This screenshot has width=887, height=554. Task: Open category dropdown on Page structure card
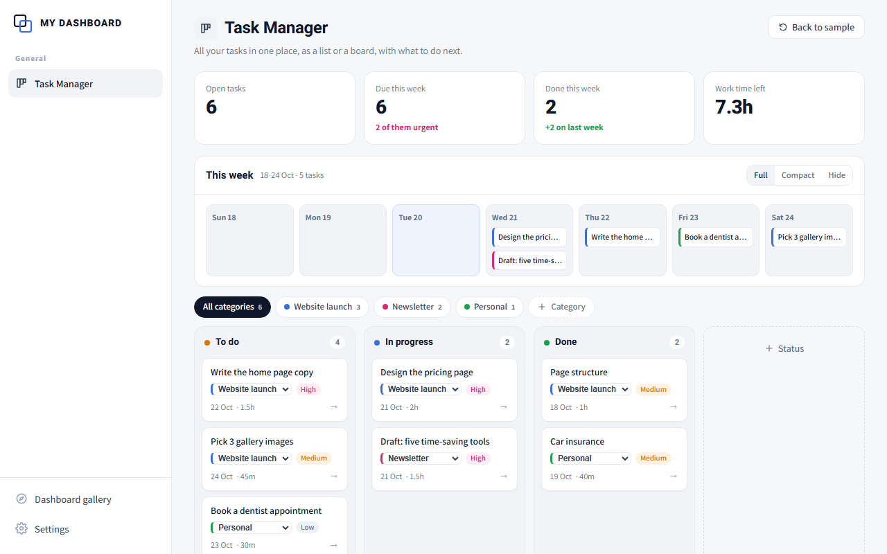pyautogui.click(x=590, y=389)
